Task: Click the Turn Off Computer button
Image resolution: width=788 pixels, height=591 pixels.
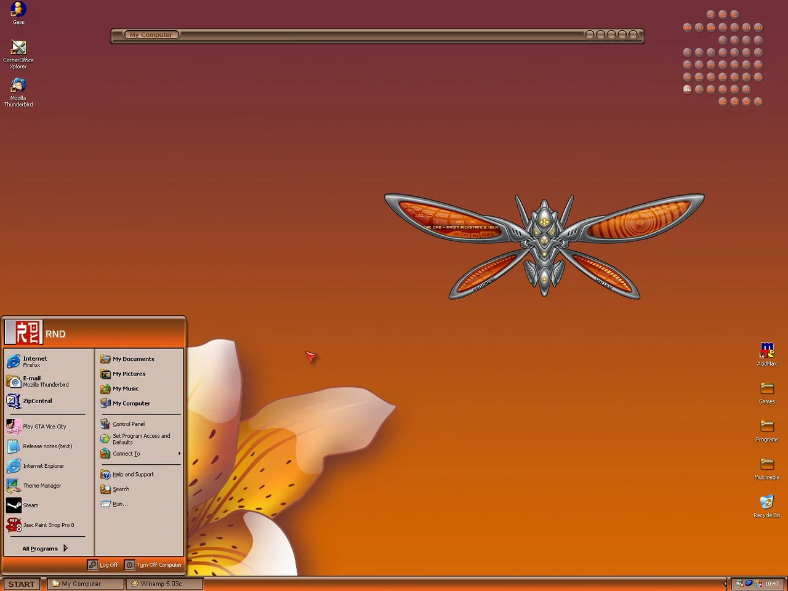Action: click(x=153, y=565)
